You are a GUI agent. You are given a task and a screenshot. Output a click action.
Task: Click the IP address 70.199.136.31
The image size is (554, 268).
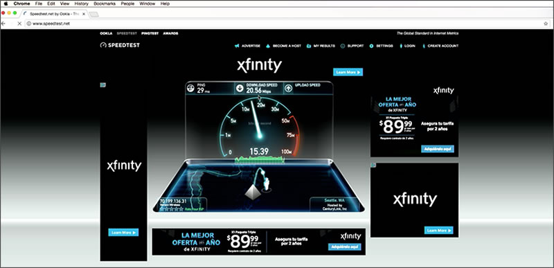pos(173,201)
